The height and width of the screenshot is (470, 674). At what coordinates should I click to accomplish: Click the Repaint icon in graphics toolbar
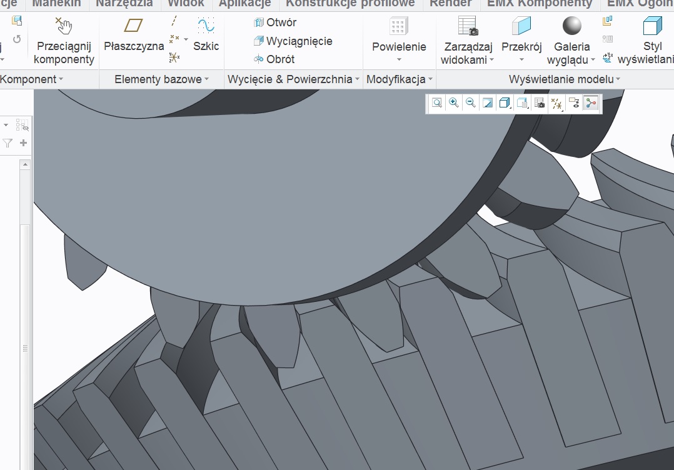[488, 103]
